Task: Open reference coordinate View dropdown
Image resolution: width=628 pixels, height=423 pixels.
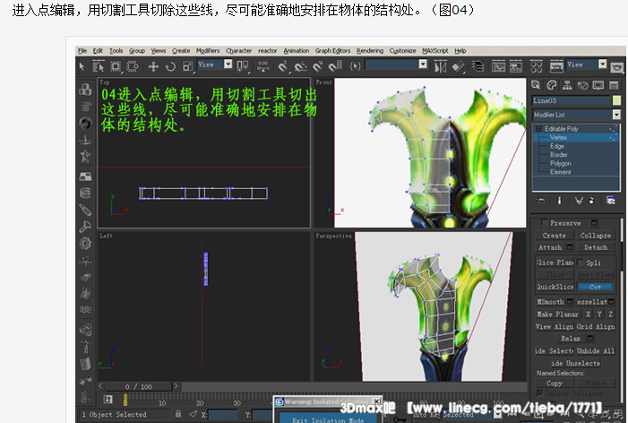Action: 214,65
